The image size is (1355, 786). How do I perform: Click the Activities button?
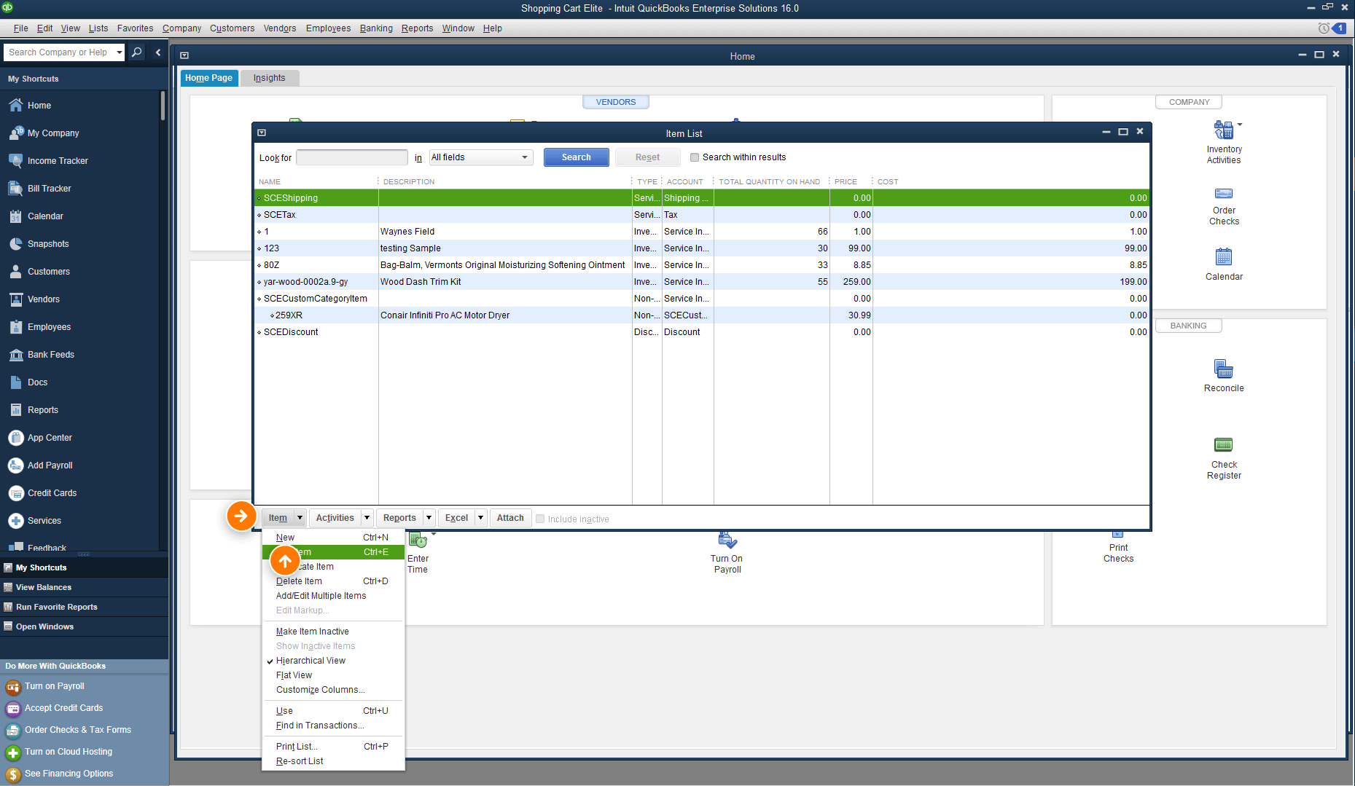pos(335,518)
